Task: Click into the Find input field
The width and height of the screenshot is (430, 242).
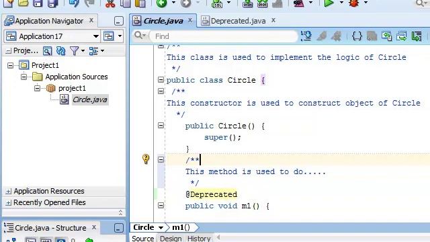Action: tap(224, 36)
